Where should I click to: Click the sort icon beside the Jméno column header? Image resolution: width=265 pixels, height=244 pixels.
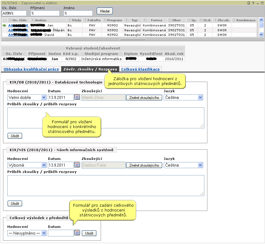click(x=33, y=20)
